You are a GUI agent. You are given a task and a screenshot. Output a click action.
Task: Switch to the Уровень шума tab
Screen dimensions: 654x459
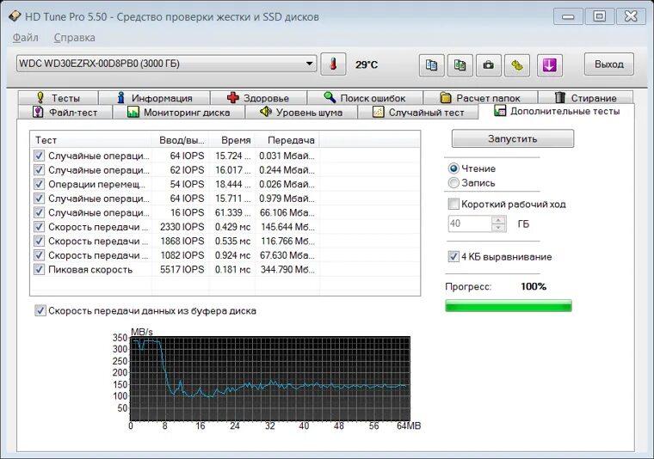click(x=301, y=113)
